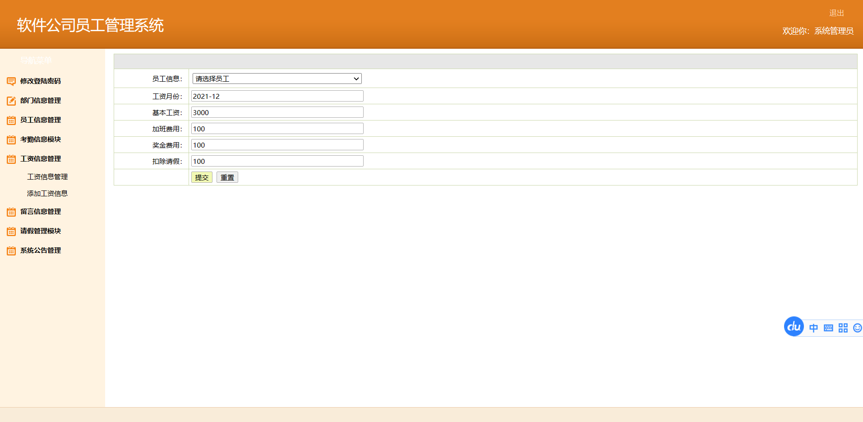Viewport: 863px width, 422px height.
Task: Open the IME toolbox grid icon
Action: coord(843,328)
